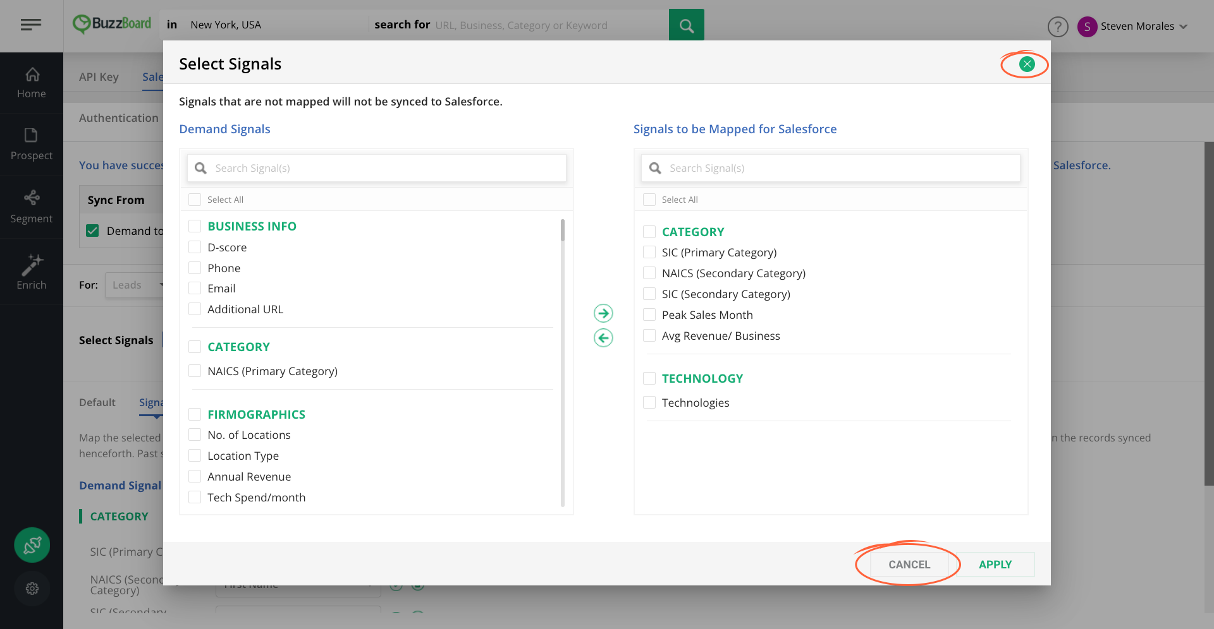Click the BuzzBoard logo
This screenshot has height=629, width=1214.
[x=112, y=24]
